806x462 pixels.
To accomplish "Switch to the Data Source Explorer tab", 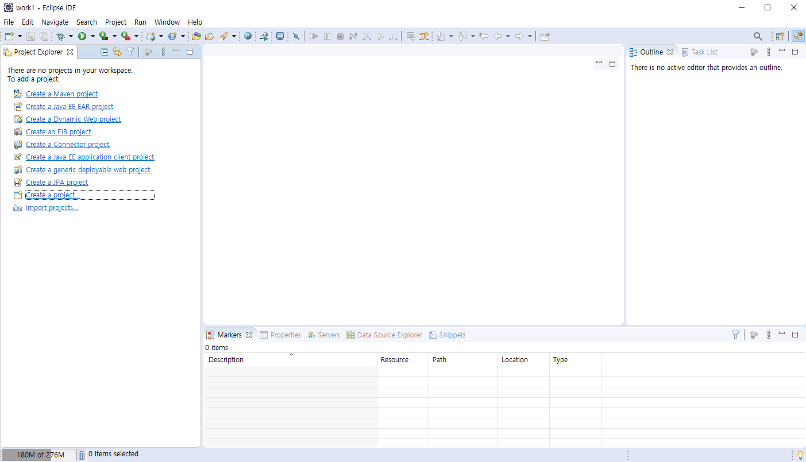I will tap(384, 335).
